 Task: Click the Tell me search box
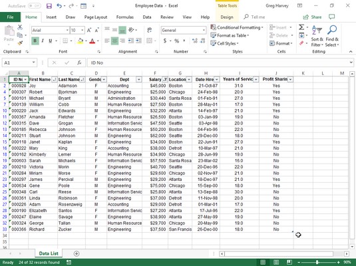coord(254,17)
